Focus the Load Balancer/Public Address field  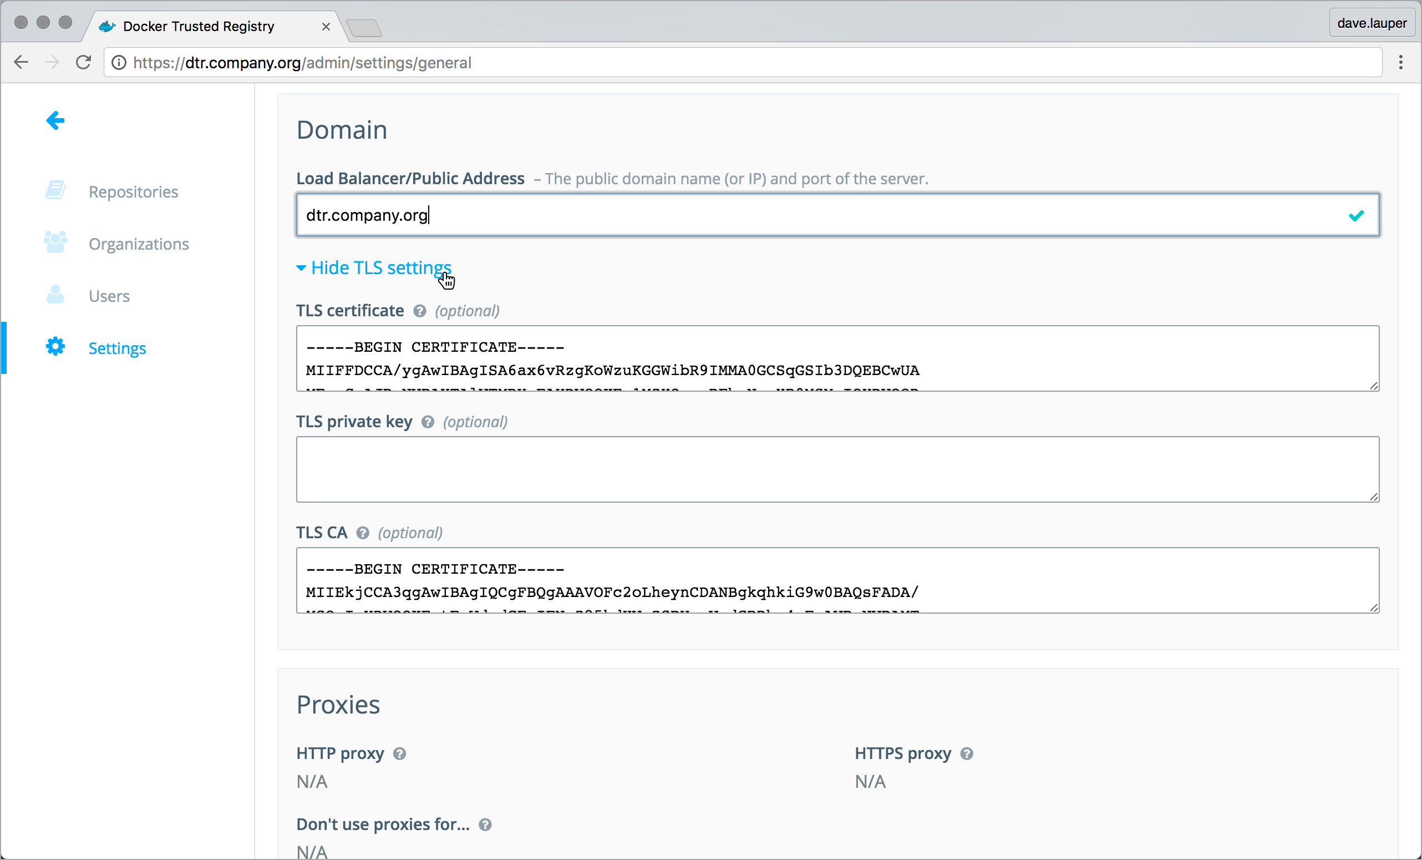click(x=820, y=215)
